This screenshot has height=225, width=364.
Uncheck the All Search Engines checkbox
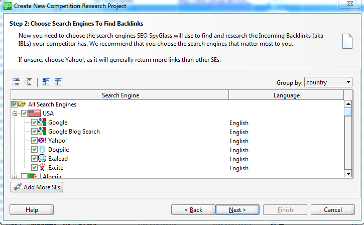pos(14,104)
